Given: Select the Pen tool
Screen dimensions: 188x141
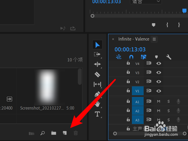Looking at the screenshot, I should tap(97, 94).
